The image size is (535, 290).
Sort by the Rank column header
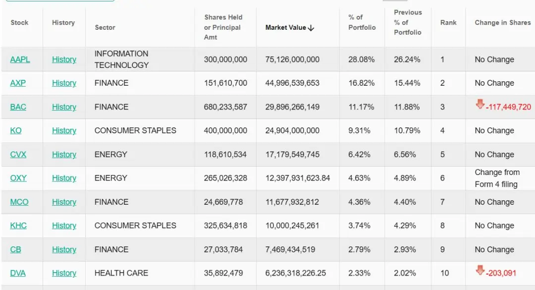click(448, 22)
